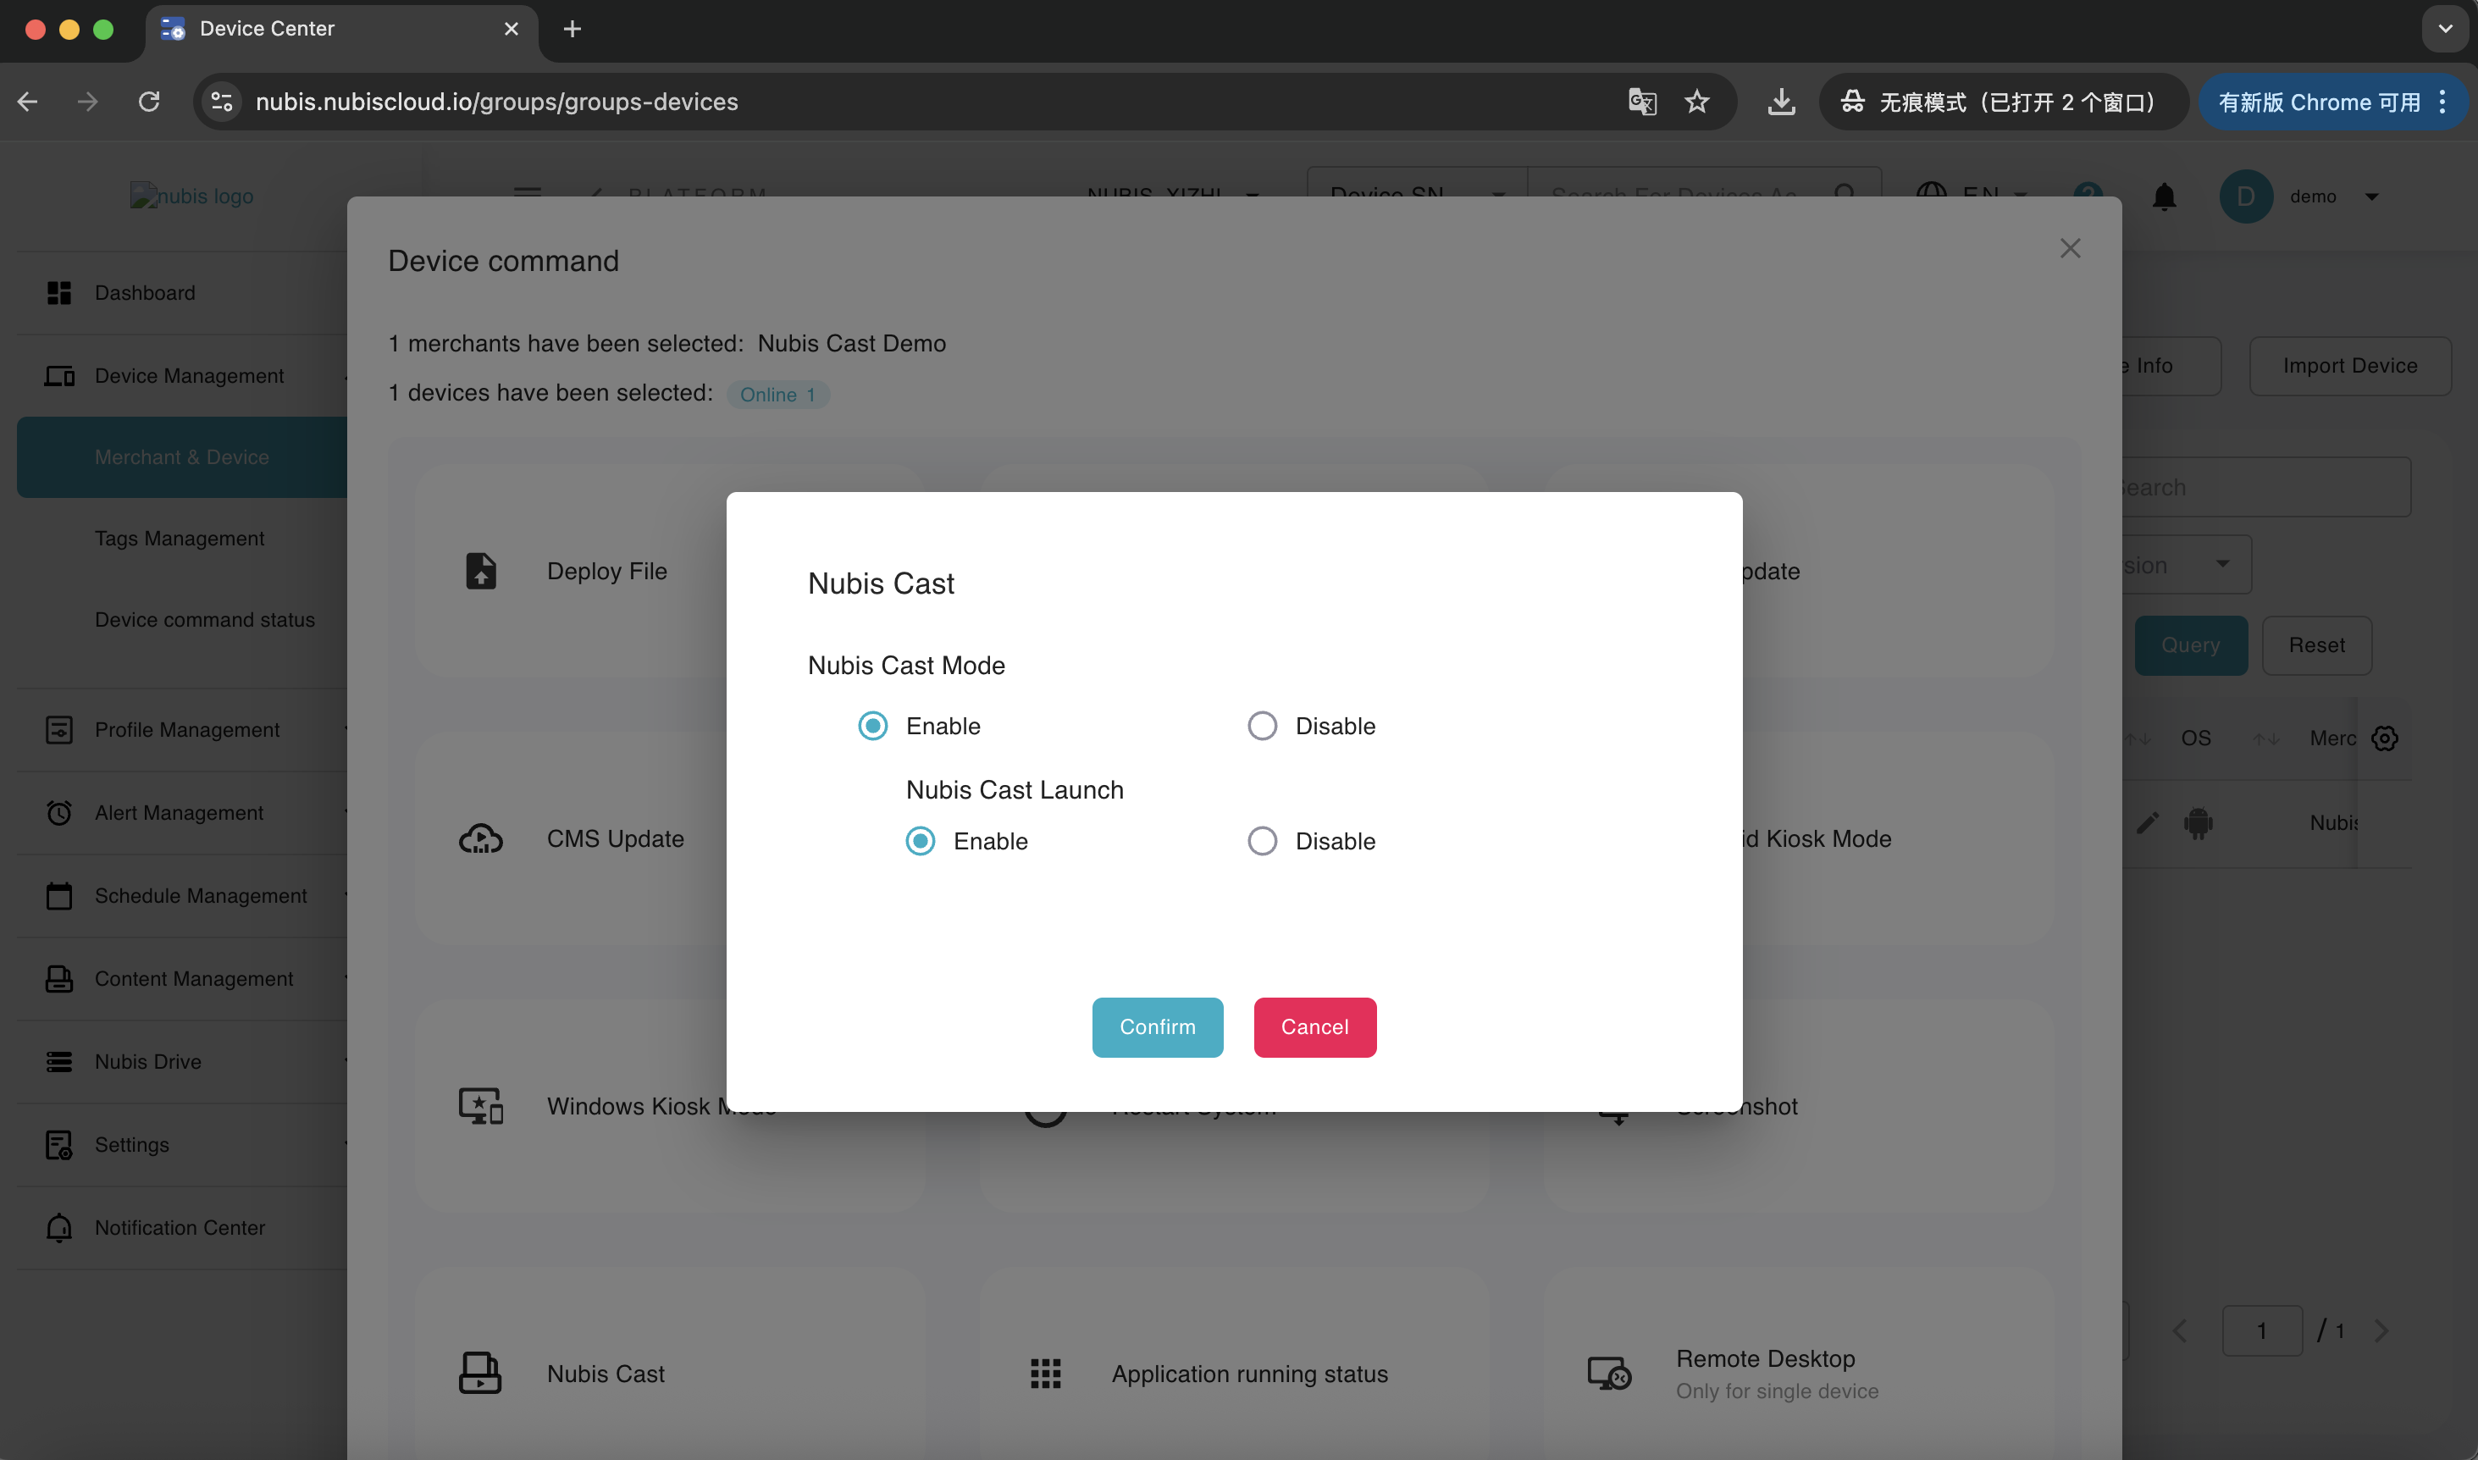
Task: Select Disable for Nubis Cast Mode
Action: tap(1262, 726)
